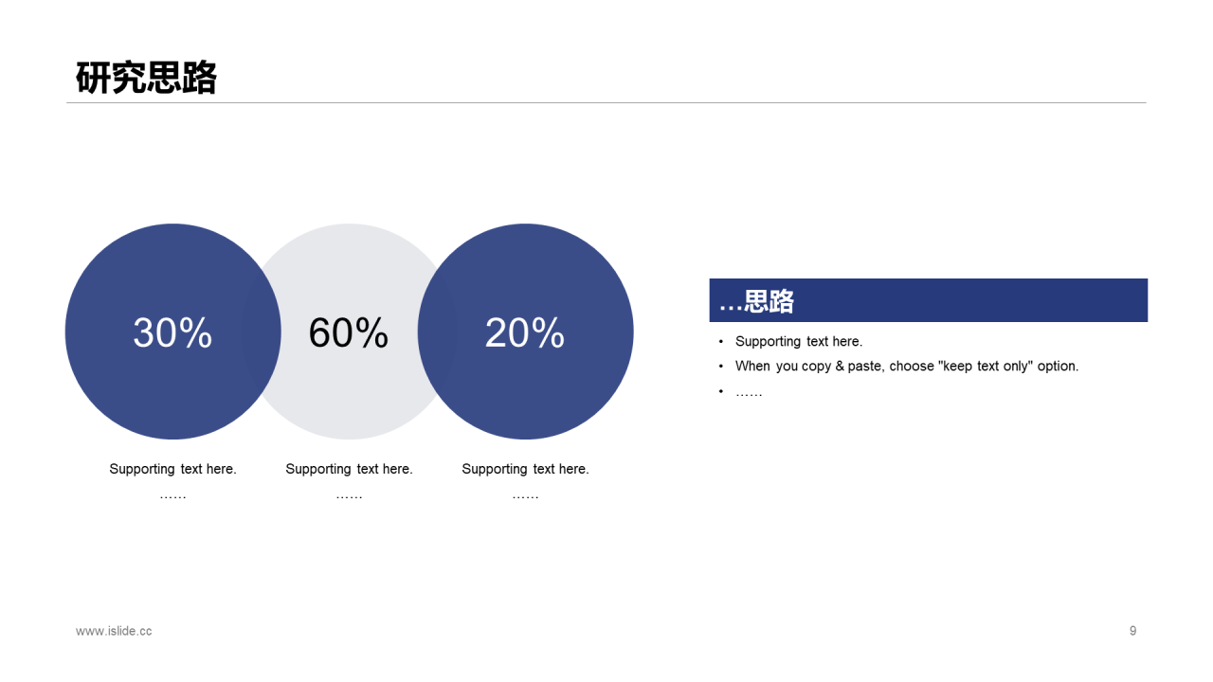This screenshot has height=682, width=1213.
Task: Click the supporting text under the 60% circle
Action: coord(349,469)
